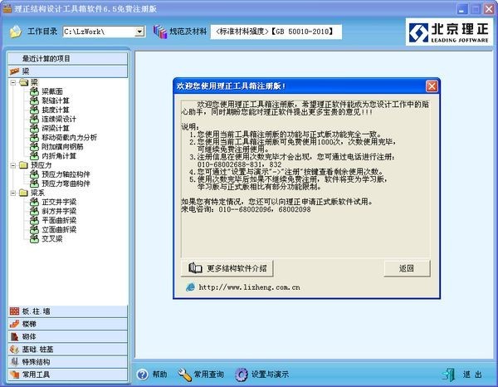Select the 交叉梁 icon
The height and width of the screenshot is (387, 498).
(x=34, y=239)
